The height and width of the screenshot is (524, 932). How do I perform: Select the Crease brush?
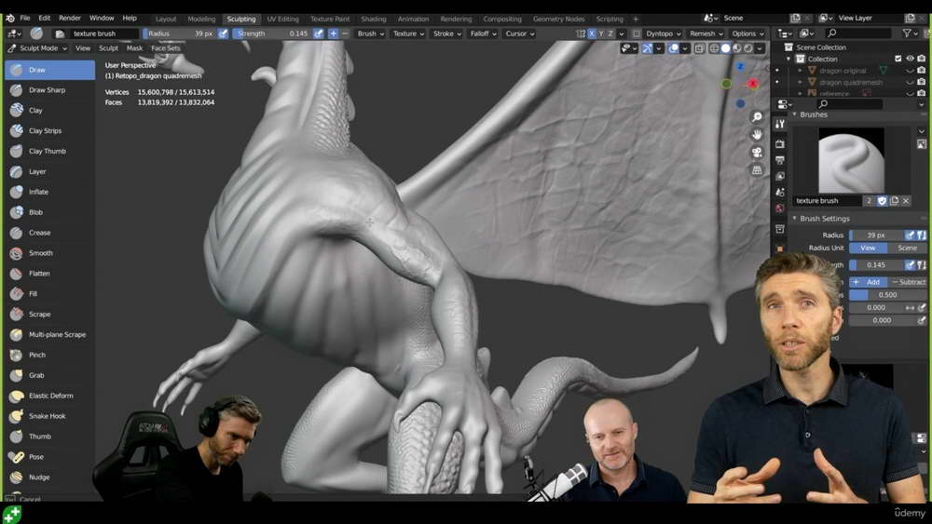click(50, 233)
